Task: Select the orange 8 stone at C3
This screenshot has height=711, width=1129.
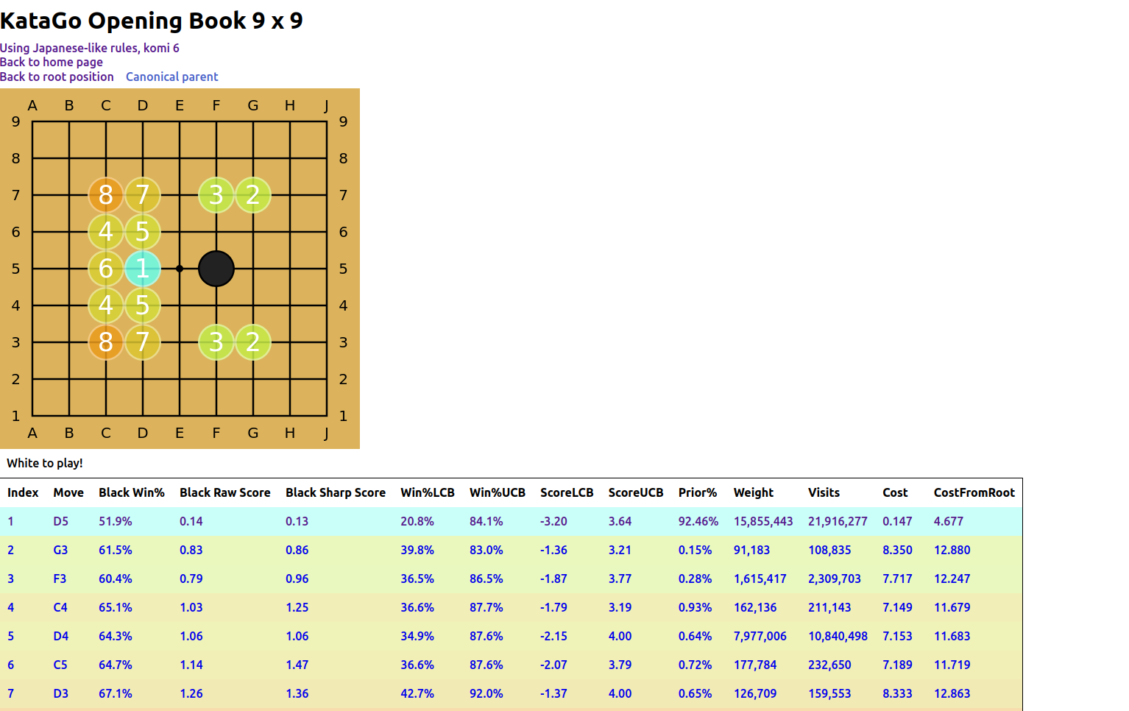Action: click(106, 342)
